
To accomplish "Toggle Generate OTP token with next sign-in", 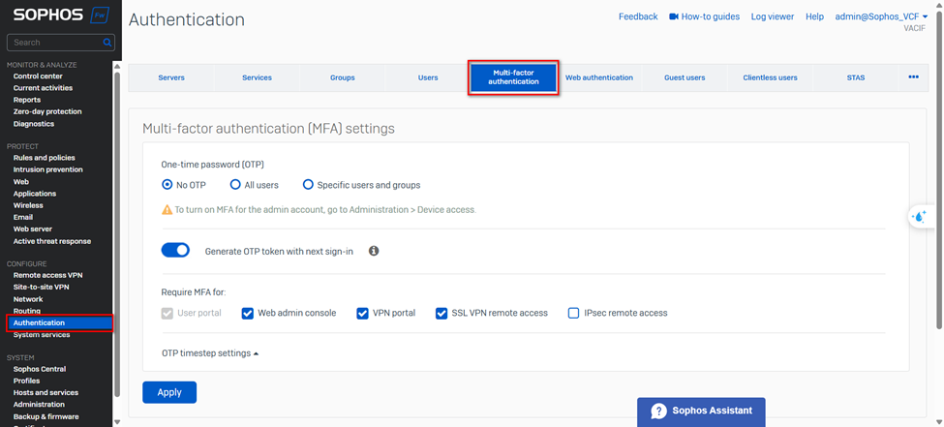I will (x=175, y=251).
